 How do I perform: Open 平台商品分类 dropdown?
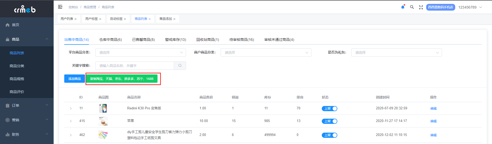click(x=141, y=52)
